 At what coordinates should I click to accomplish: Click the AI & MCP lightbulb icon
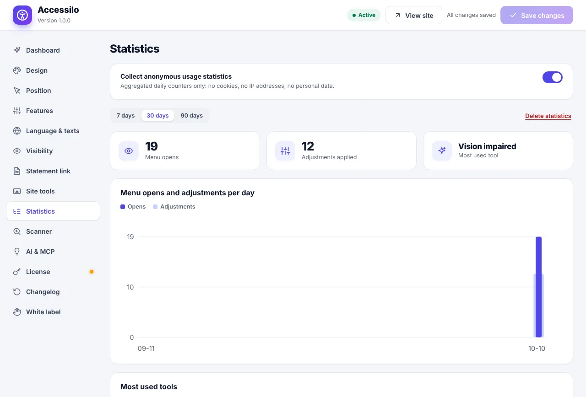(x=17, y=252)
